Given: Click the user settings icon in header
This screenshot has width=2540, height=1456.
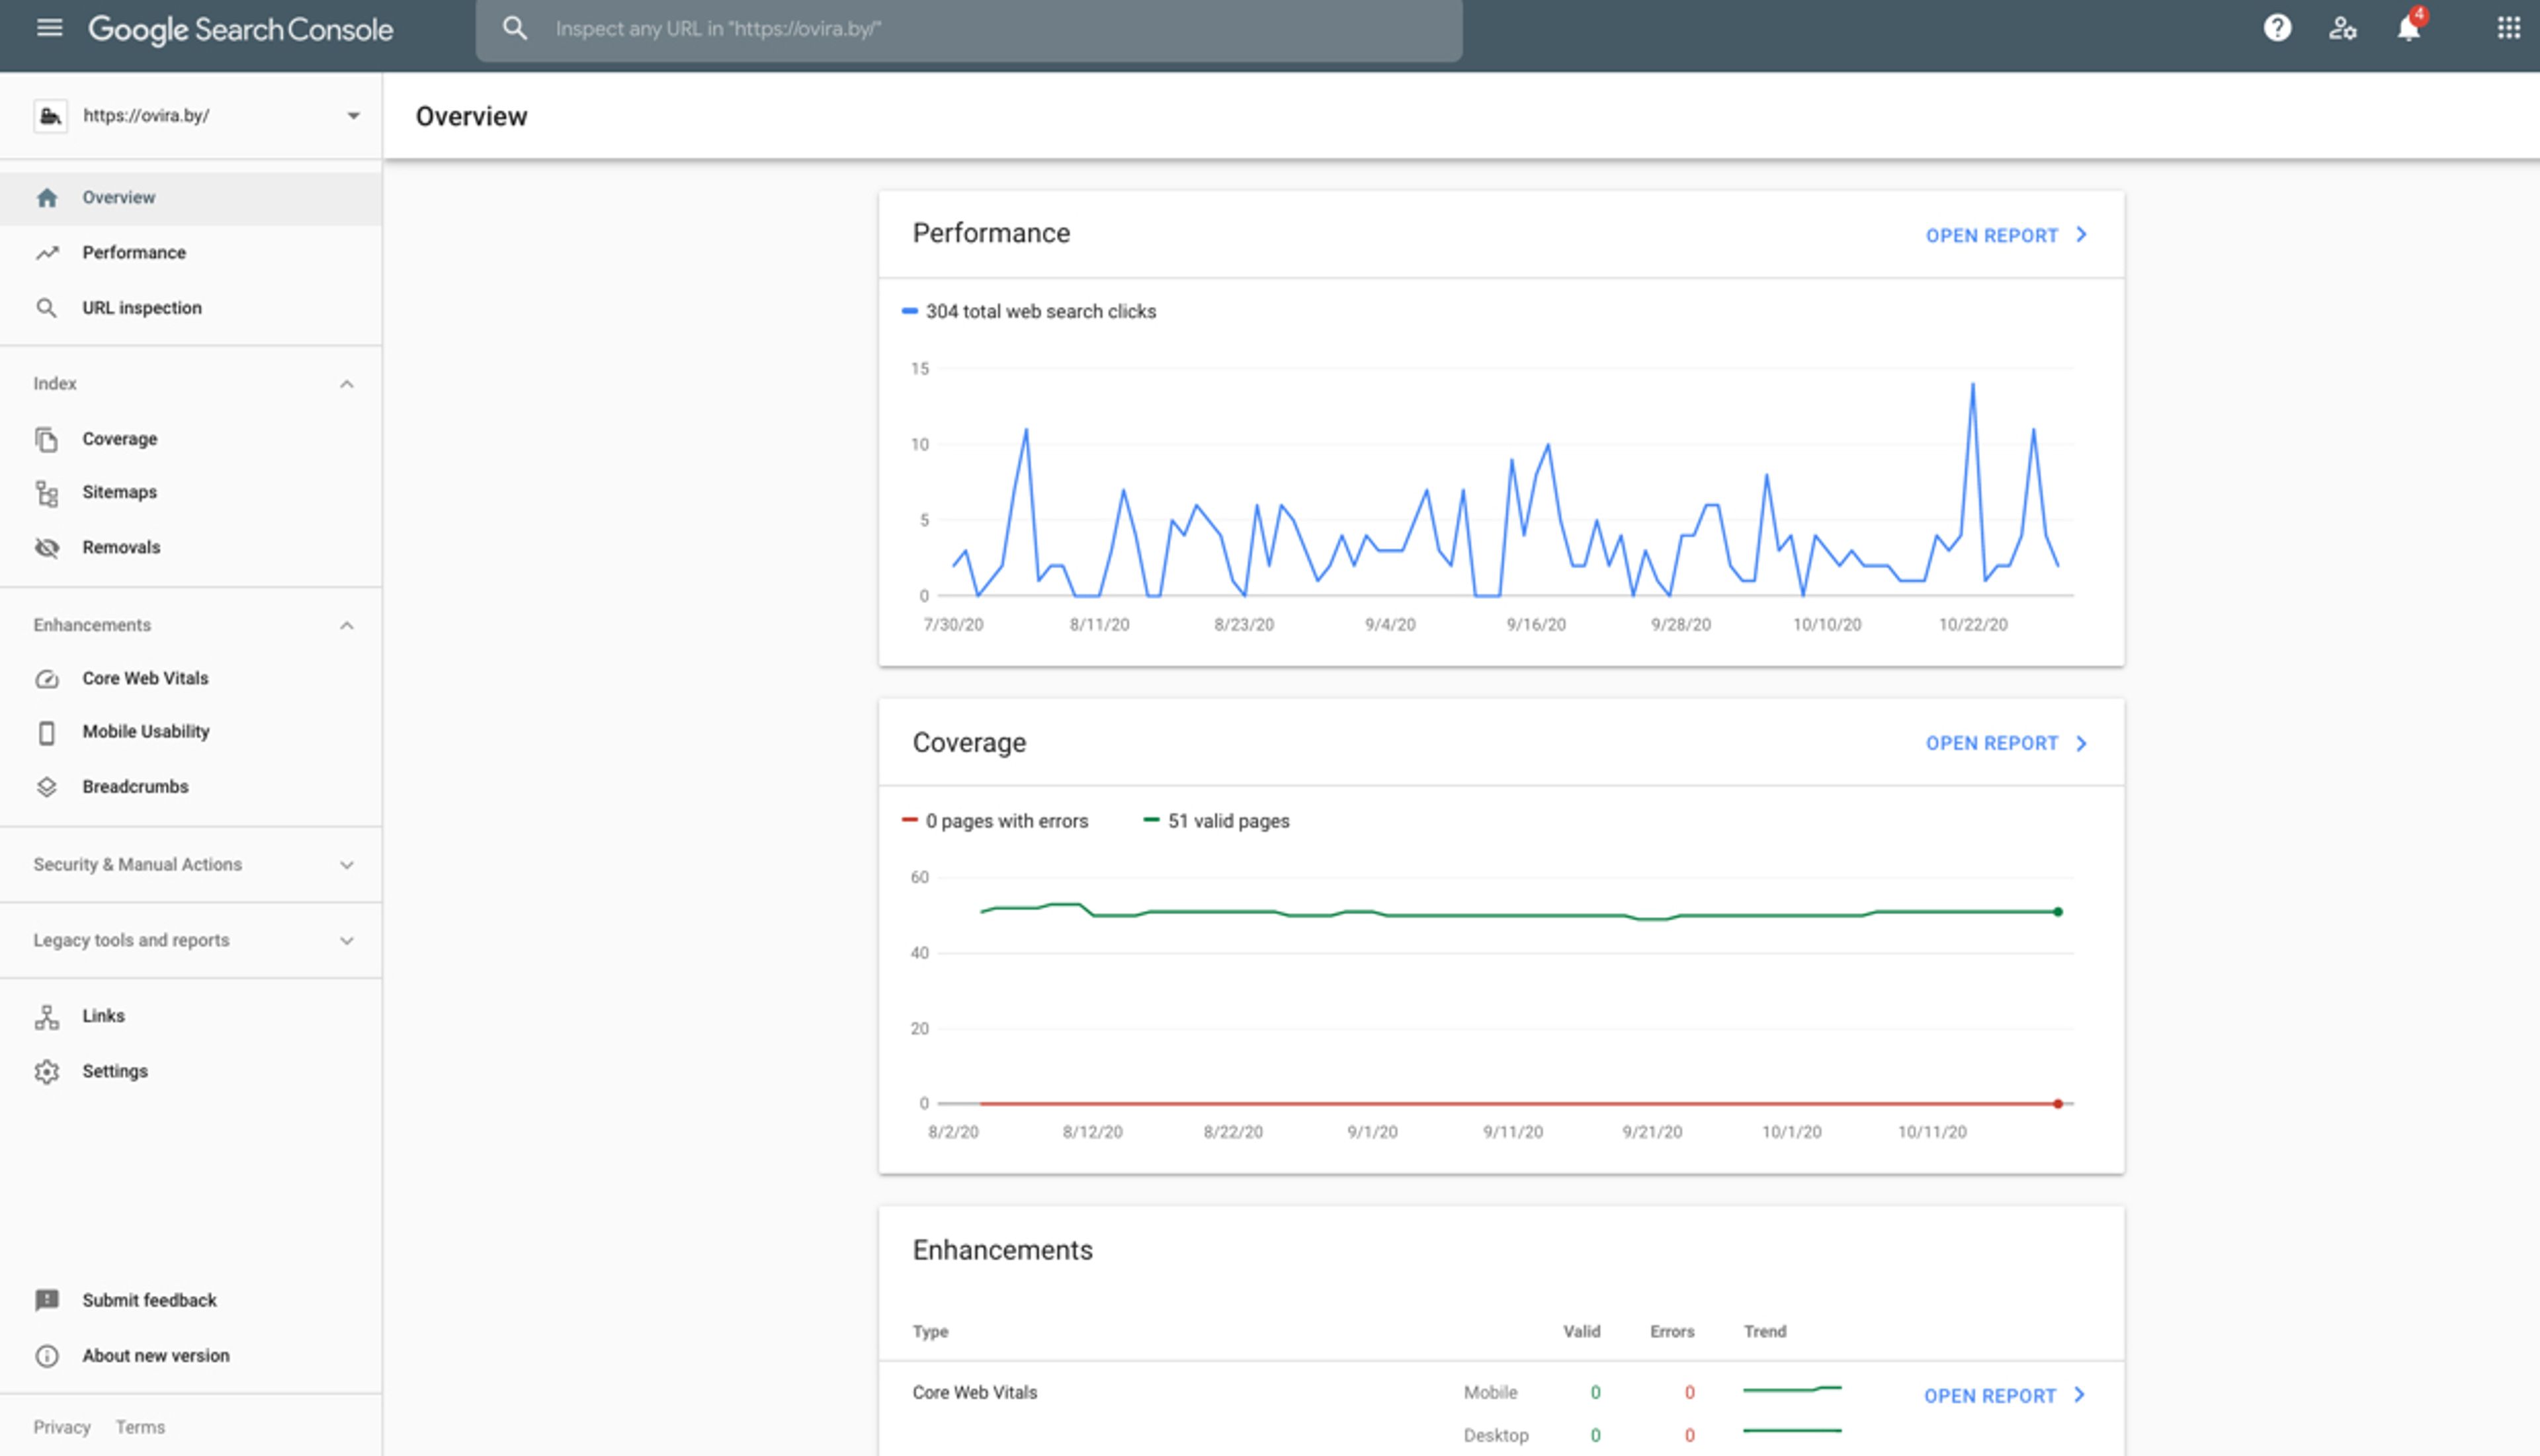Looking at the screenshot, I should 2342,28.
